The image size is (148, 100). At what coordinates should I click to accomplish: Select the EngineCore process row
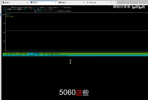(75, 56)
